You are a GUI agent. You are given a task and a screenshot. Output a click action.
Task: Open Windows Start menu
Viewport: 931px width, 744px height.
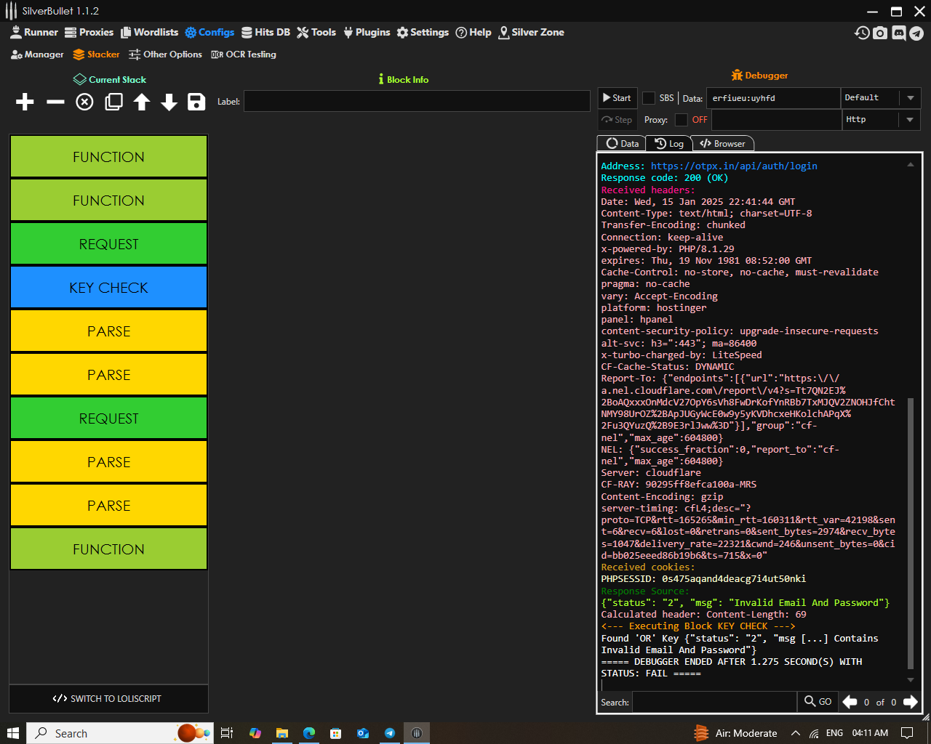tap(12, 733)
